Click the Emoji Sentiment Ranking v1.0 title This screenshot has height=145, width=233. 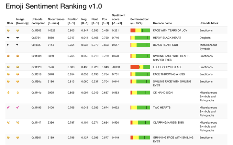tap(54, 6)
